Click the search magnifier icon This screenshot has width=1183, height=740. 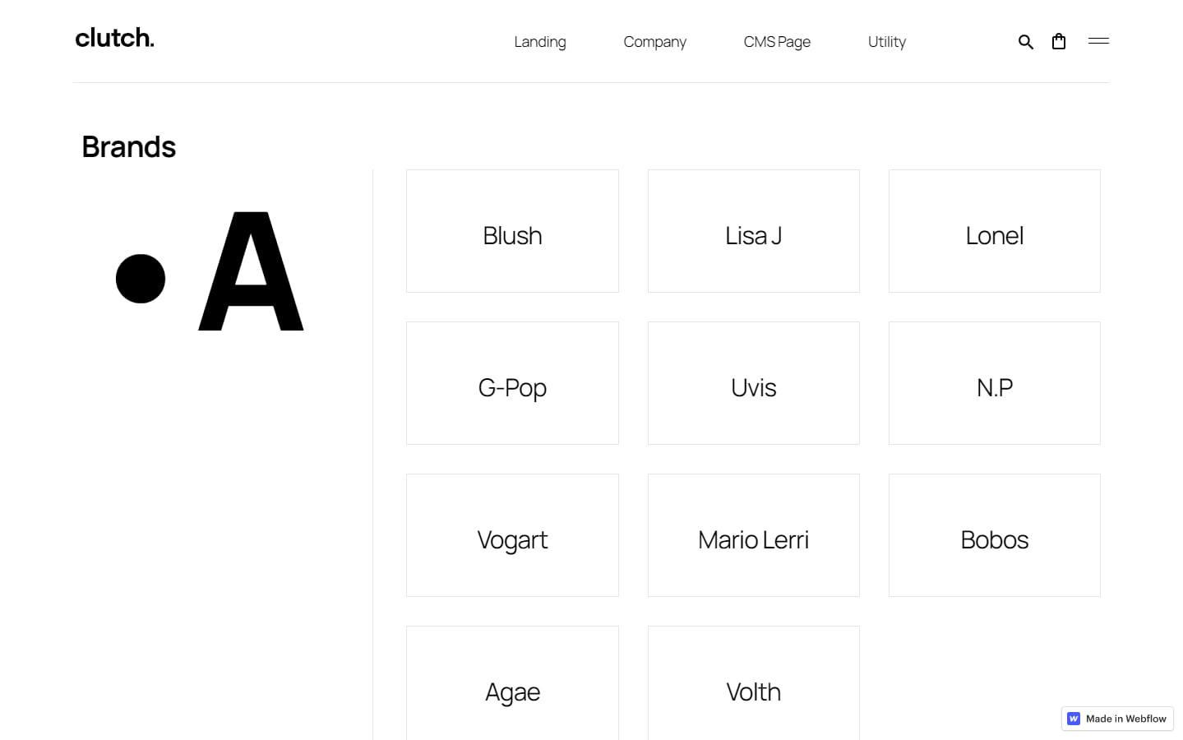point(1025,42)
